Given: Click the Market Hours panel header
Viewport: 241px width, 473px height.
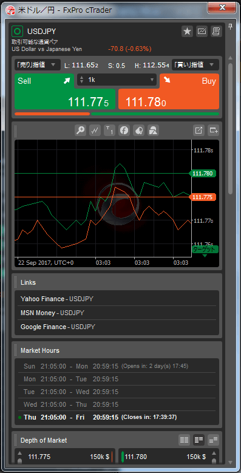Looking at the screenshot, I should [117, 350].
